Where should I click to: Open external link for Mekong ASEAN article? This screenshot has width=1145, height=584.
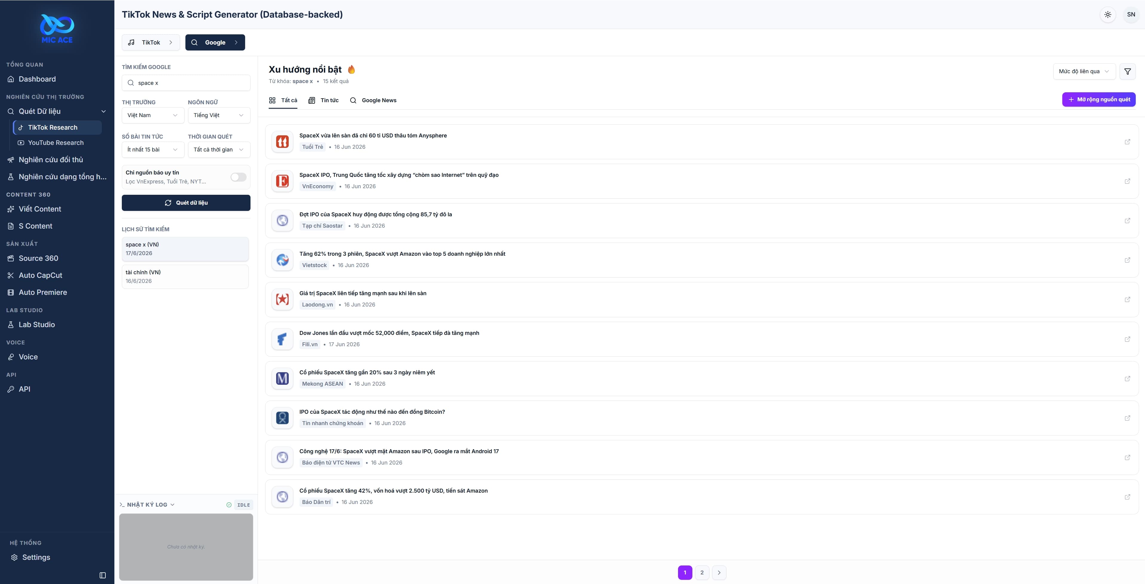[1127, 378]
